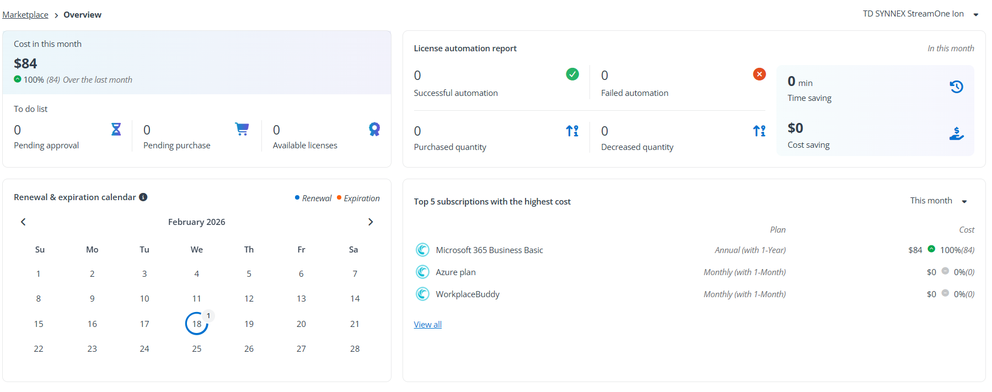The height and width of the screenshot is (392, 992).
Task: Click the 0 min Time saving value
Action: tap(800, 82)
